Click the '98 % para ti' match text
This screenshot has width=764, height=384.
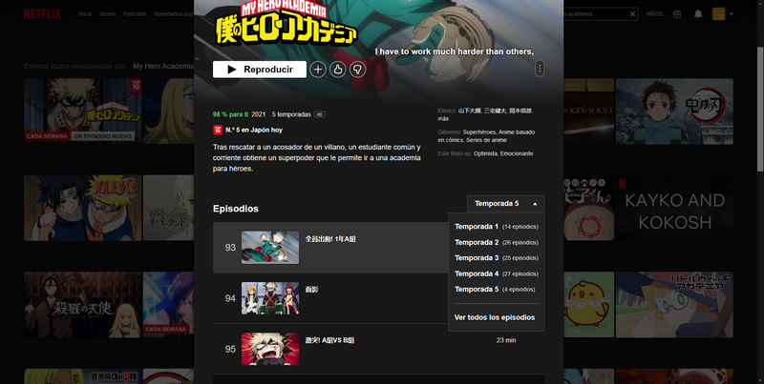tap(230, 114)
